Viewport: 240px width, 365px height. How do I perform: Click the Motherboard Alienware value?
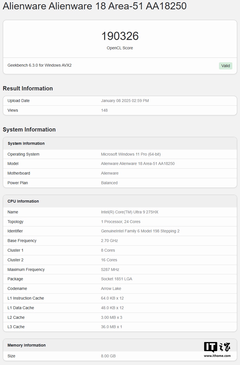pos(110,173)
